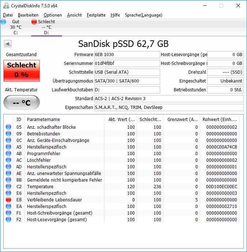Click the Übertragungsmodus field SATA/300 | SATA/600
The width and height of the screenshot is (247, 252).
(127, 81)
